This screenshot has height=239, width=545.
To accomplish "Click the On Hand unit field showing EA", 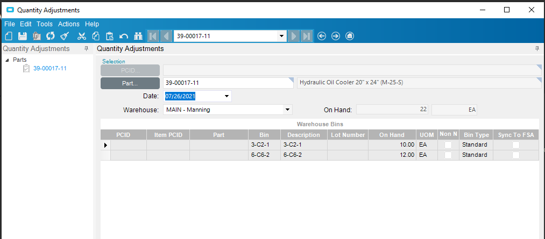I will point(454,110).
